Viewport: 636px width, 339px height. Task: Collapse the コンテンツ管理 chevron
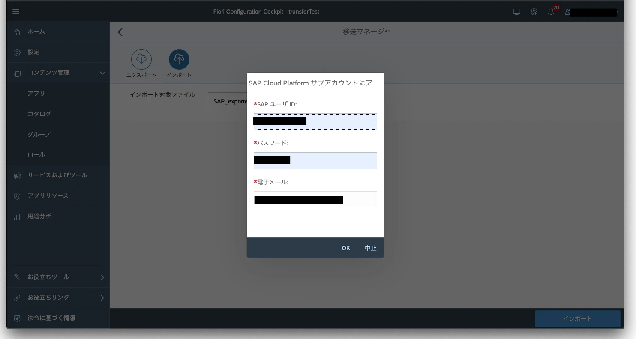pyautogui.click(x=102, y=73)
